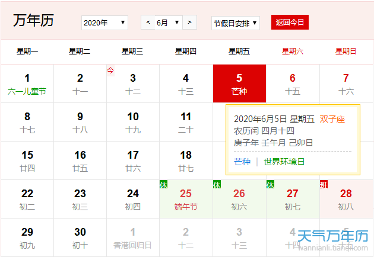Open the 6月 month dropdown
The width and height of the screenshot is (374, 257).
pyautogui.click(x=169, y=23)
